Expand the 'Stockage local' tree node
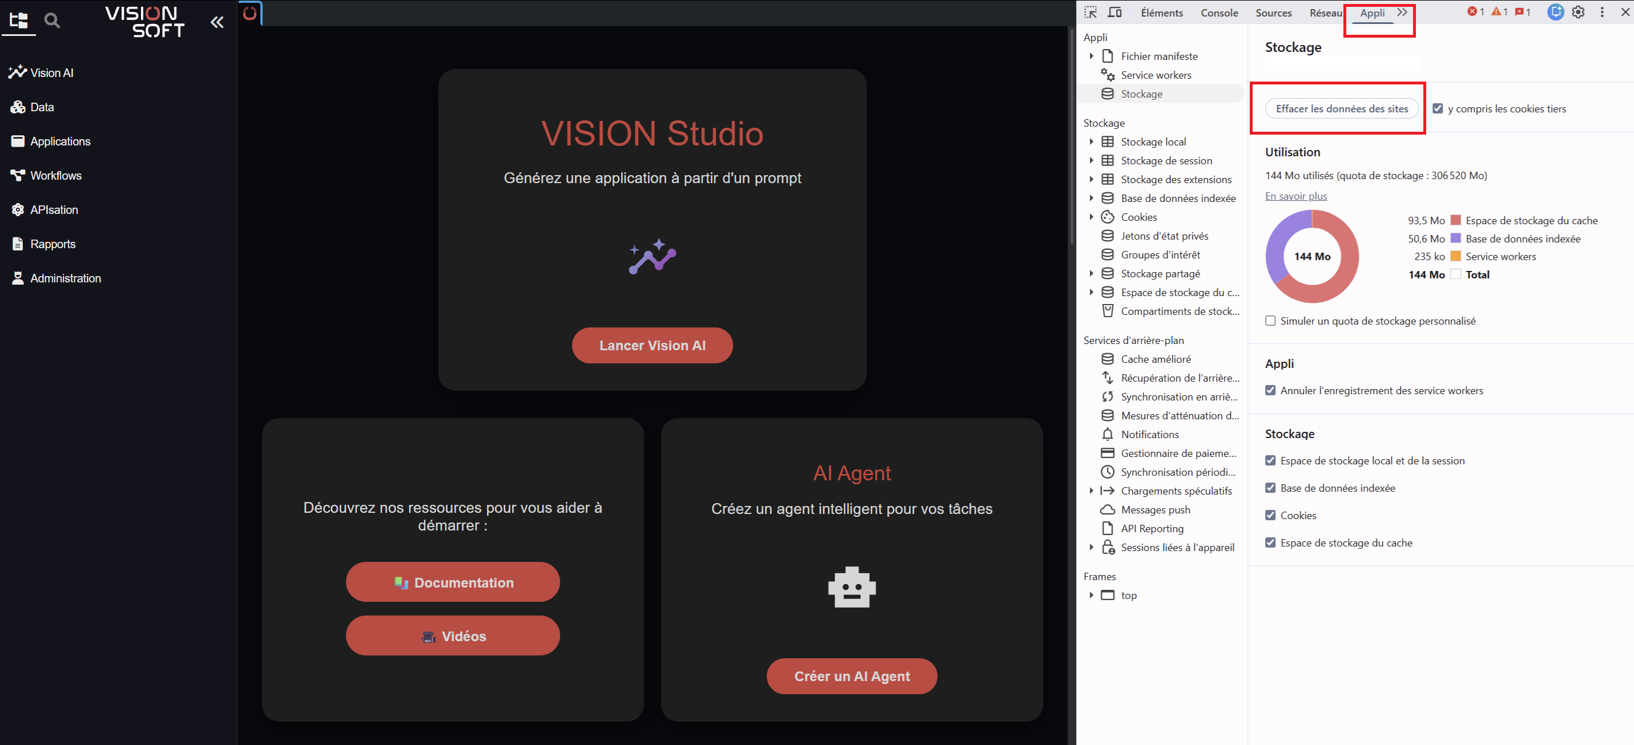This screenshot has width=1634, height=745. pos(1091,142)
